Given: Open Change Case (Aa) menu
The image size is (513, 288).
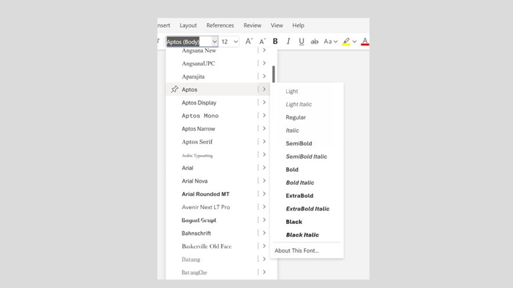Looking at the screenshot, I should point(330,41).
